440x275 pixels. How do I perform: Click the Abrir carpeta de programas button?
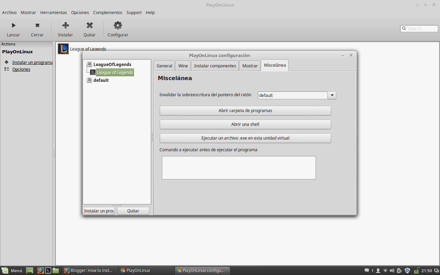point(245,111)
